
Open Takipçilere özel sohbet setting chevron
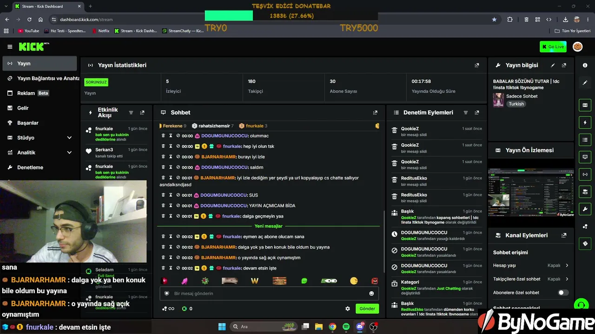pos(567,279)
